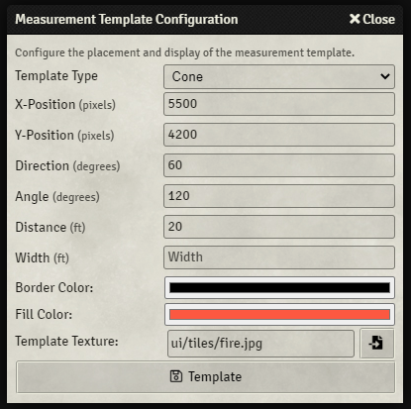Viewport: 411px width, 409px height.
Task: Save using the Template button
Action: coord(205,376)
